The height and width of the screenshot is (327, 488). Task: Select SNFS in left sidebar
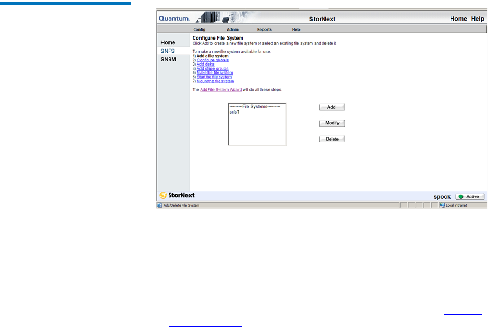pyautogui.click(x=168, y=51)
